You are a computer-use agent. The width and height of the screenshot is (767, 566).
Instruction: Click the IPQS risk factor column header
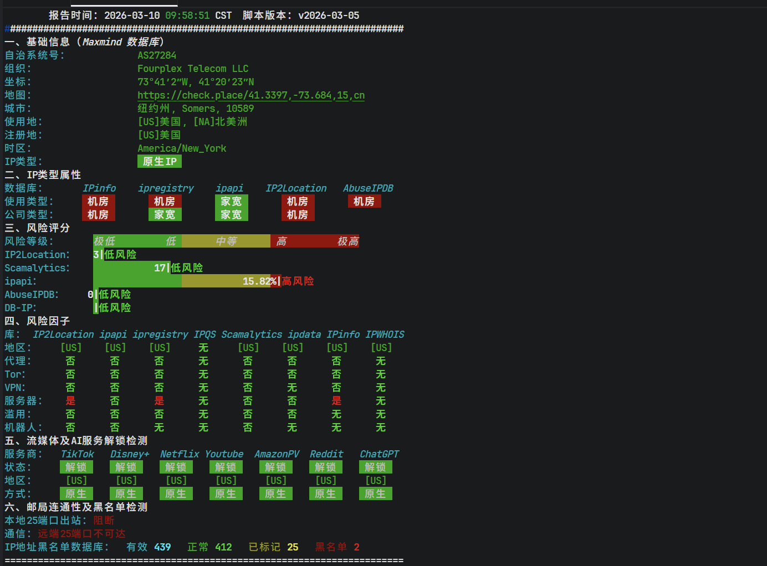click(x=204, y=335)
